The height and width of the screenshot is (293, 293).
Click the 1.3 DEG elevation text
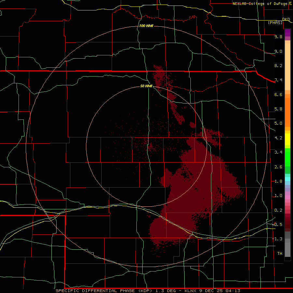coord(165,291)
